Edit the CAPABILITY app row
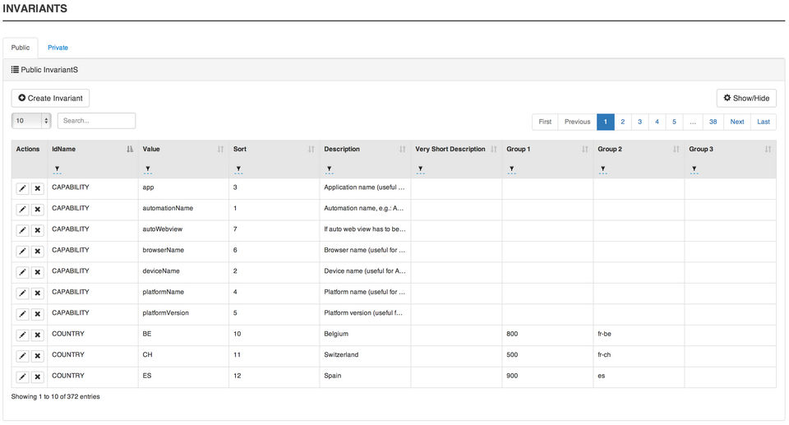The height and width of the screenshot is (425, 789). click(x=22, y=188)
